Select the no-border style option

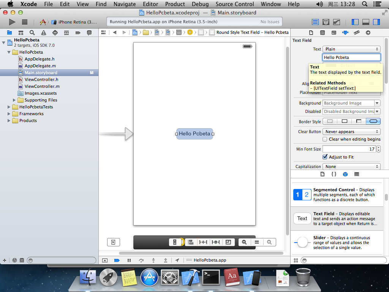pyautogui.click(x=330, y=121)
